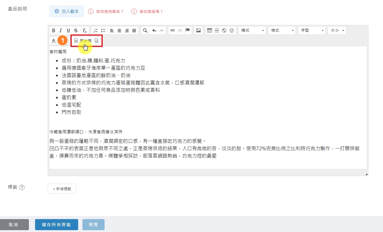Open the smiley emoticon picker
383x232 pixels.
coord(232,30)
